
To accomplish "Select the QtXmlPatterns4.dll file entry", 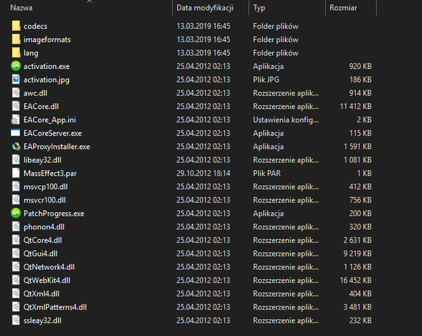I will pos(54,307).
